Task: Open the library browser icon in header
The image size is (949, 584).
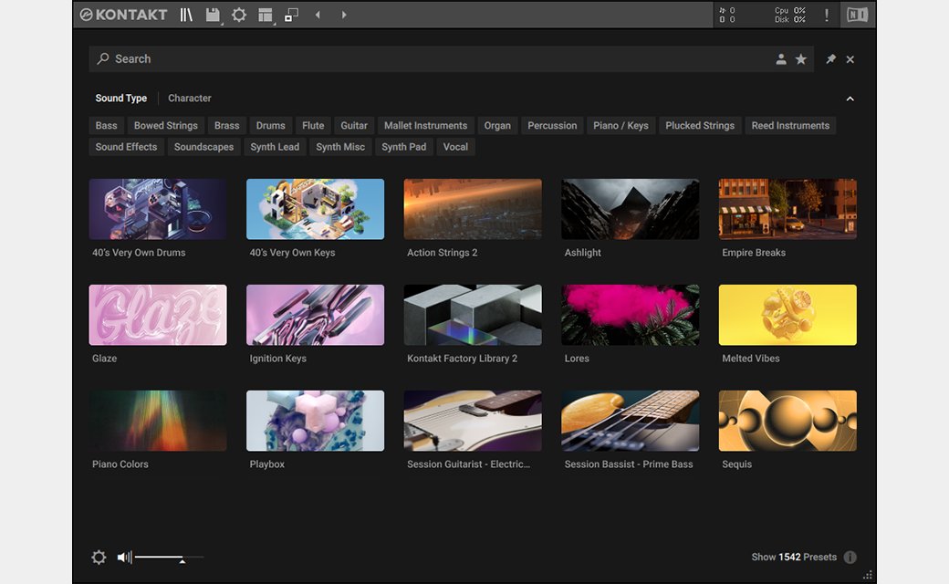Action: click(186, 15)
